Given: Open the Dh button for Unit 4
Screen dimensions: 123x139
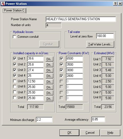Looking at the screenshot, I should click(49, 76).
